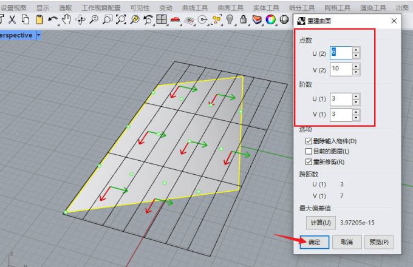Image resolution: width=413 pixels, height=267 pixels.
Task: Select the Rotate view tool
Action: coord(80,20)
